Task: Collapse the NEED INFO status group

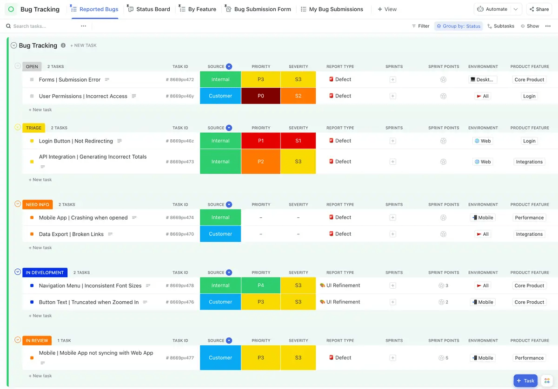Action: [18, 204]
